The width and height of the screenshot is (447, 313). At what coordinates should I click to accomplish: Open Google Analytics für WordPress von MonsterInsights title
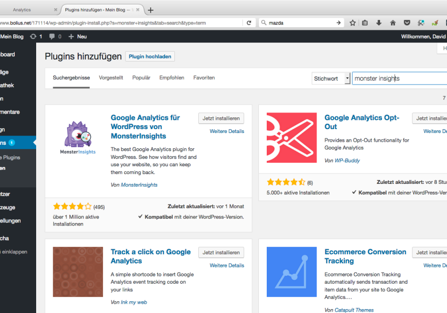[145, 127]
